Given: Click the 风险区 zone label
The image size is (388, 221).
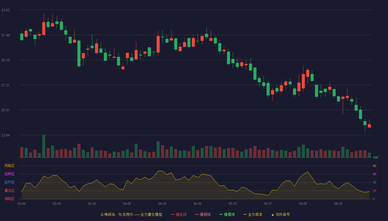Looking at the screenshot, I should pos(9,166).
